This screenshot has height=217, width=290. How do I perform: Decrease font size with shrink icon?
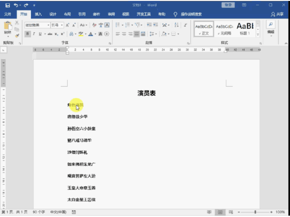tap(74, 25)
